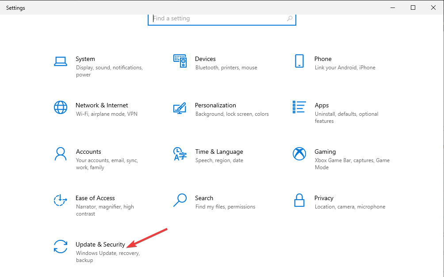The height and width of the screenshot is (277, 444).
Task: Click the Devices keyboard and speaker icon
Action: 180,61
